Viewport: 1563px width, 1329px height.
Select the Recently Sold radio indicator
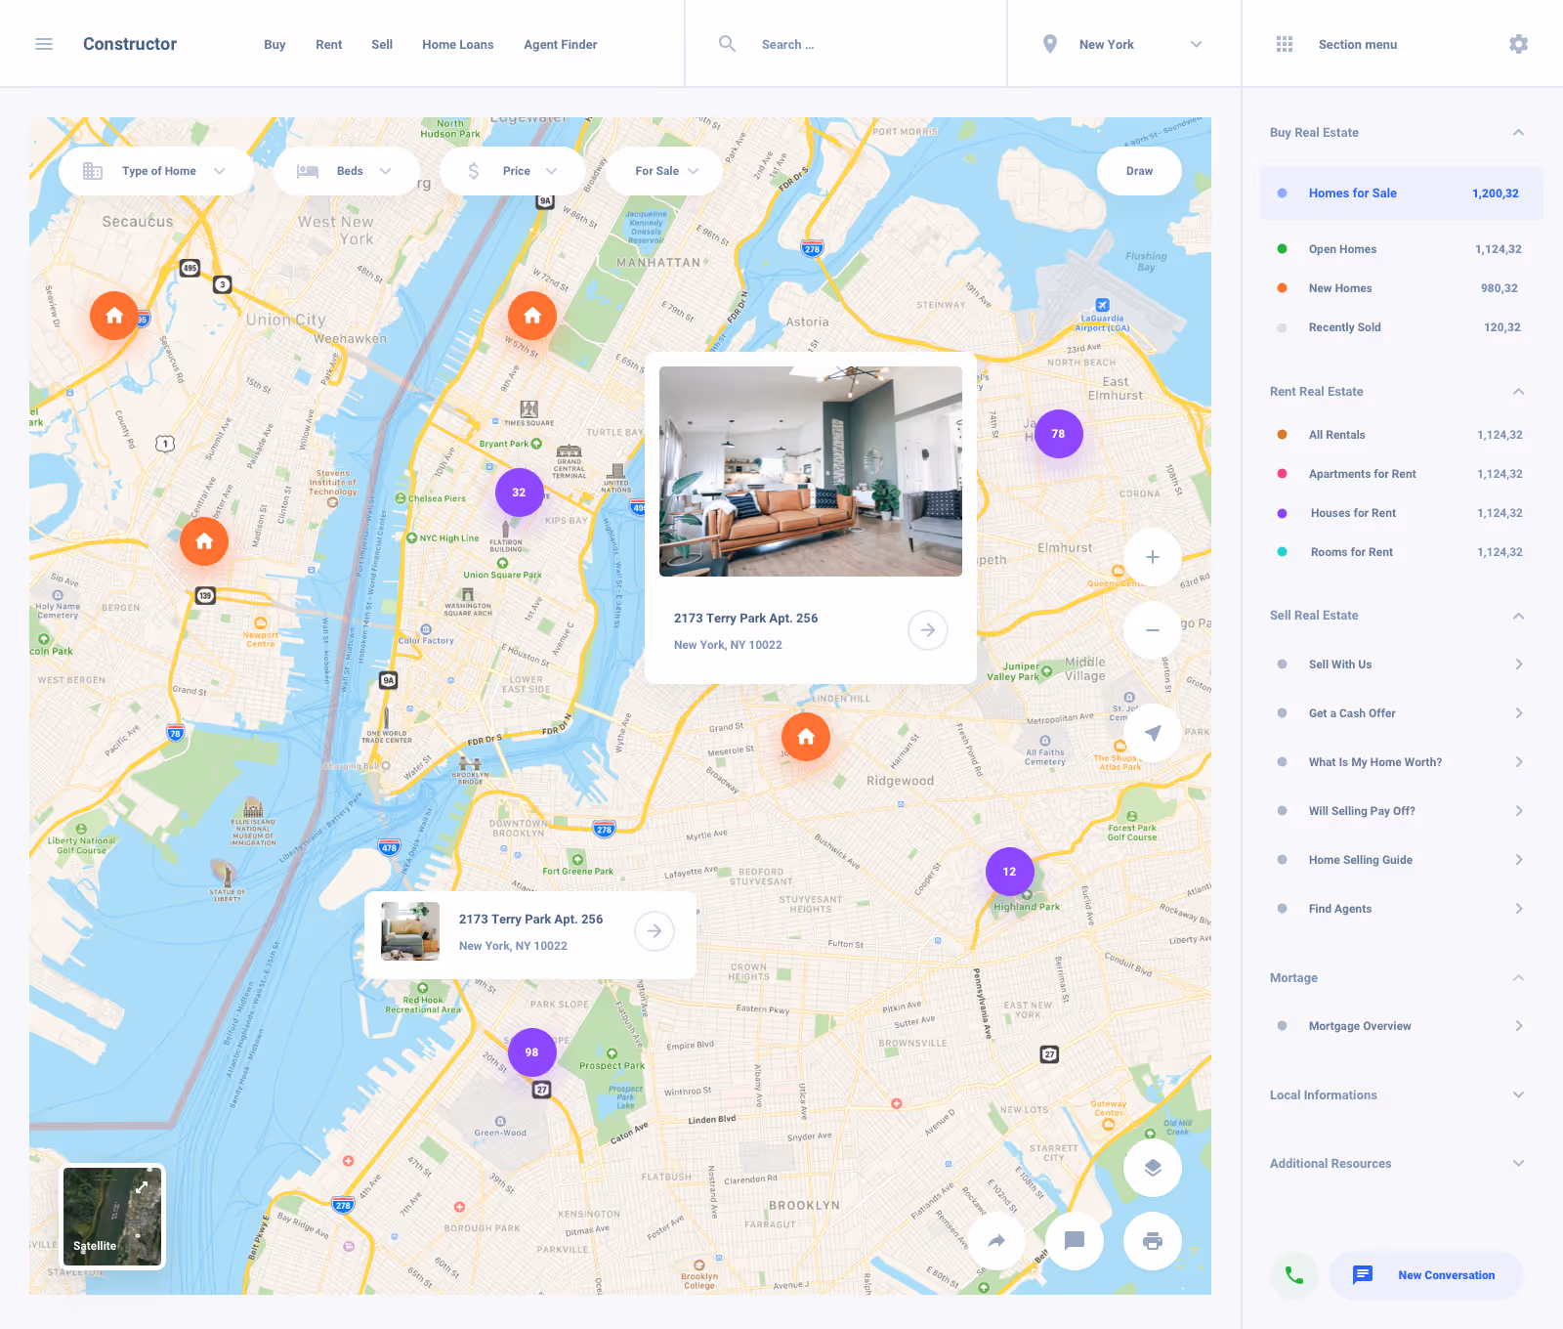point(1282,327)
